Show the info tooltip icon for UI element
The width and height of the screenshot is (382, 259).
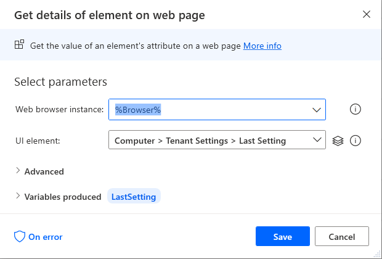coord(355,141)
